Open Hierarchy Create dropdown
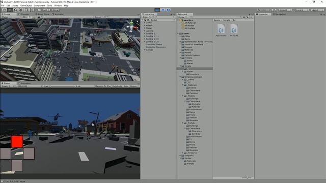Image resolution: width=326 pixels, height=183 pixels. 146,17
